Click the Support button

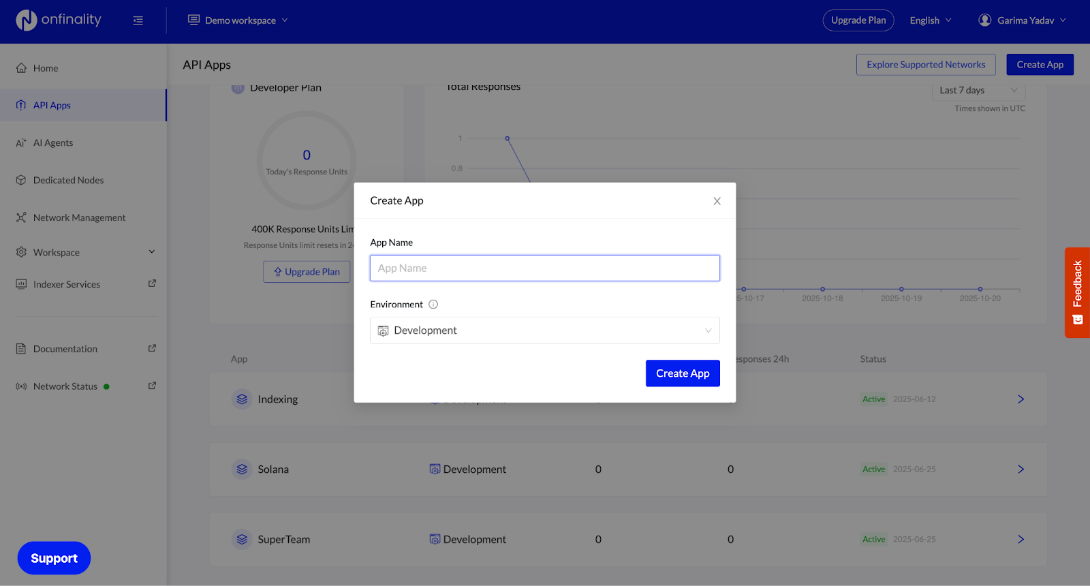[x=54, y=558]
